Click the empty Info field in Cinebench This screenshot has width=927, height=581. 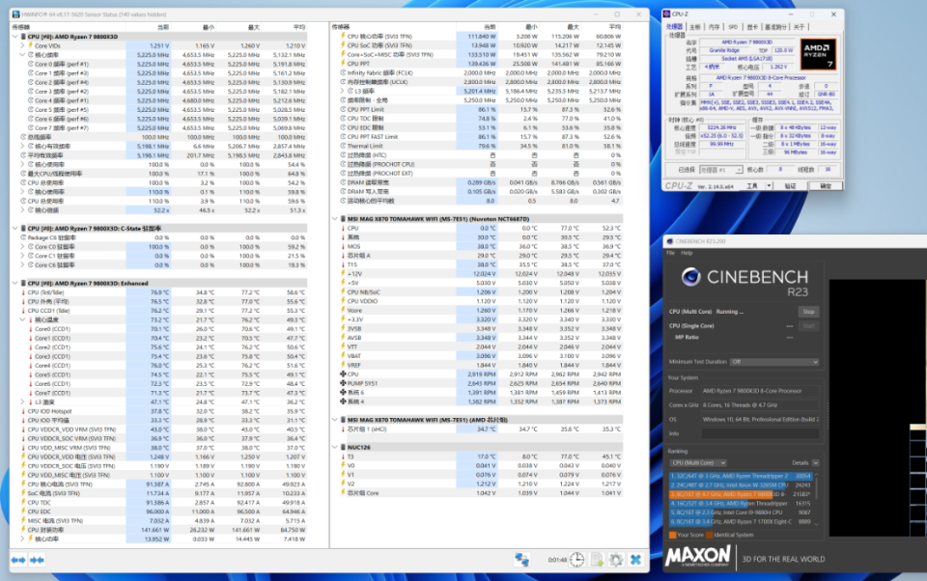pos(760,433)
